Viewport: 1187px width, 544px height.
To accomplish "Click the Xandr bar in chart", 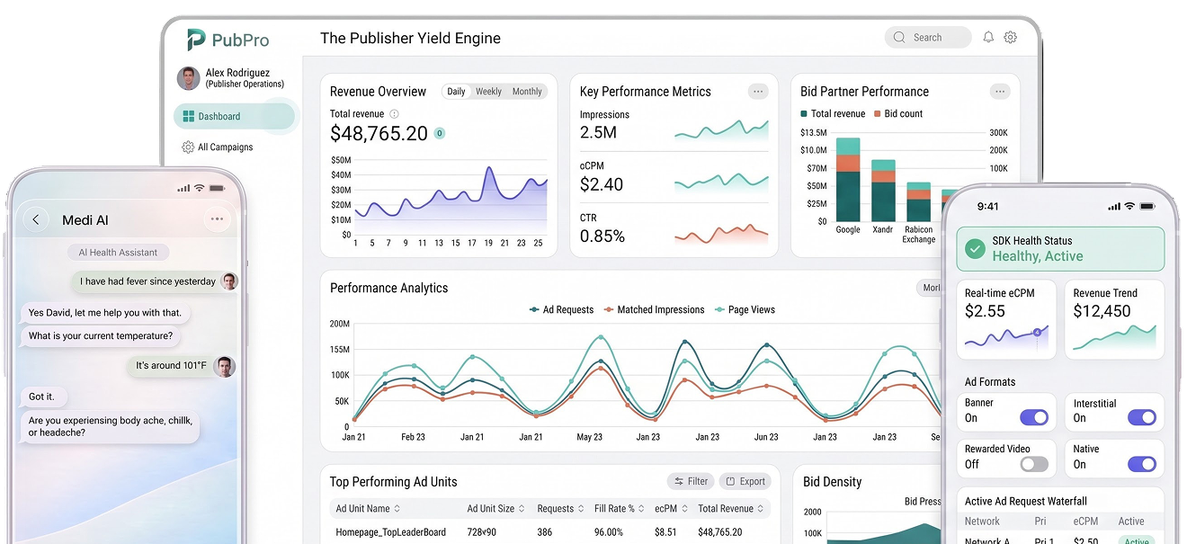I will (883, 191).
